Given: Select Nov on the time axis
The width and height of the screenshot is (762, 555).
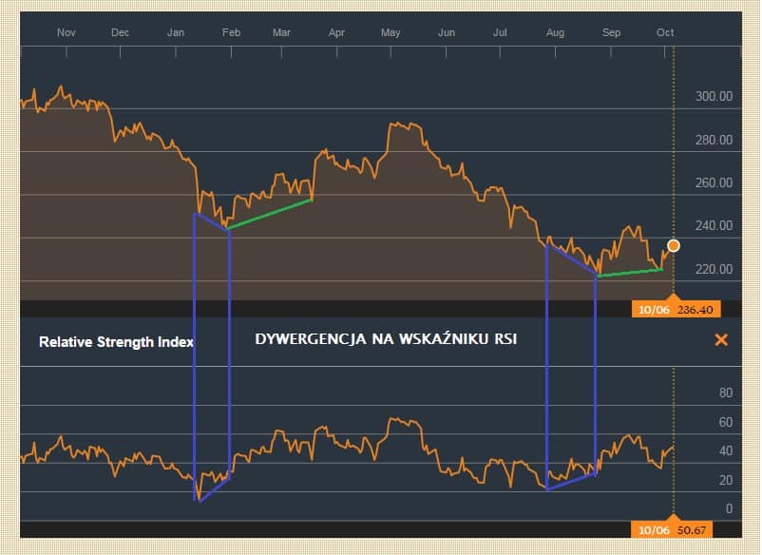Looking at the screenshot, I should tap(66, 32).
